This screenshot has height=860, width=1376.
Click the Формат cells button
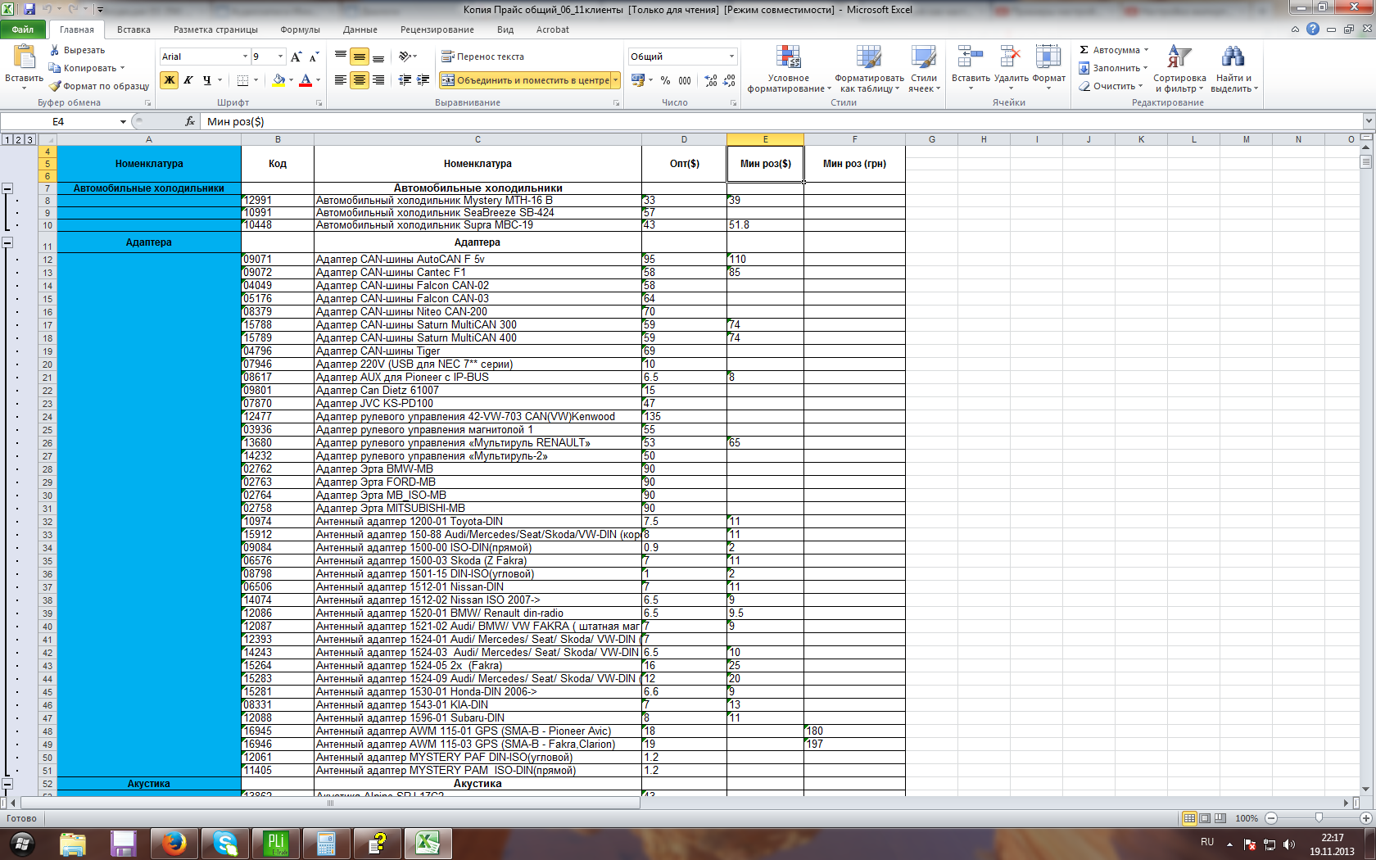[1048, 69]
